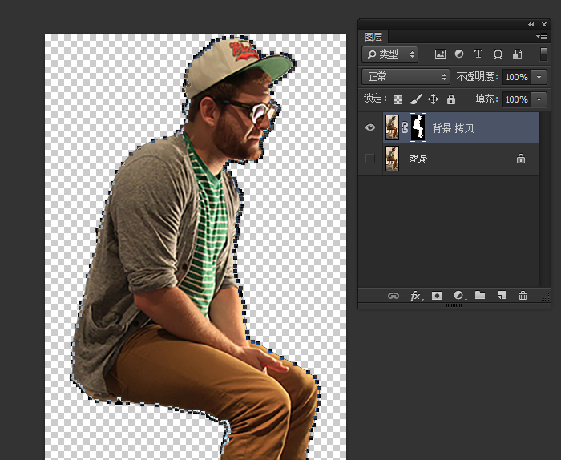
Task: Click the shape layer filter icon
Action: pos(498,54)
